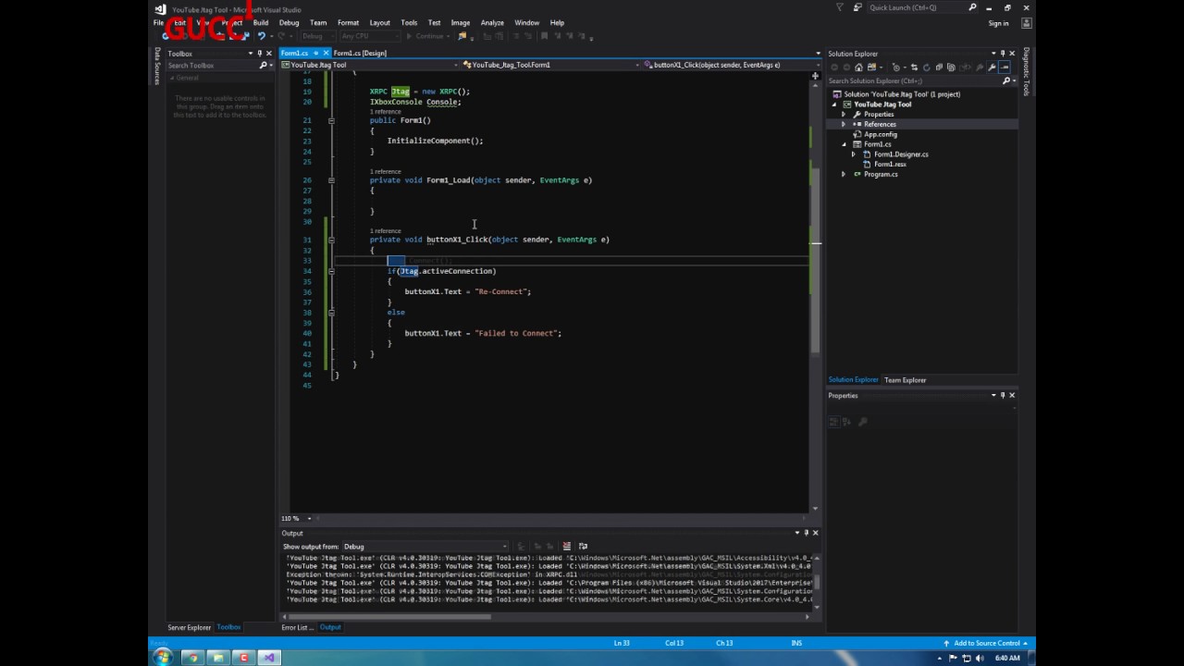Click Show All Files icon in Solution Explorer
This screenshot has height=666, width=1184.
click(x=951, y=68)
